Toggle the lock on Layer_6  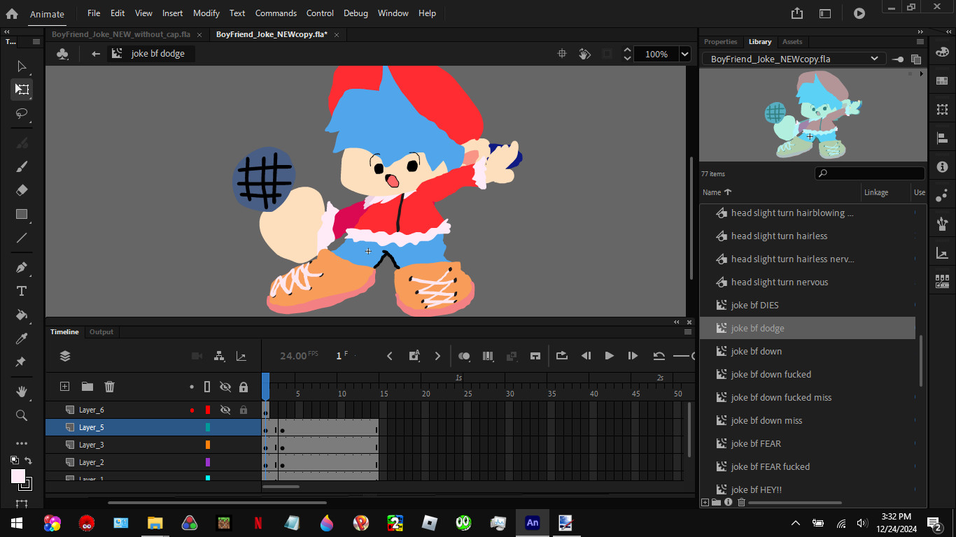244,410
